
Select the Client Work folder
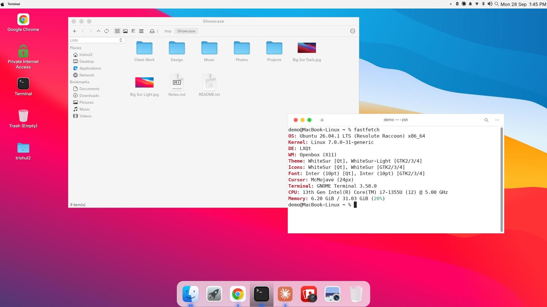pyautogui.click(x=144, y=52)
